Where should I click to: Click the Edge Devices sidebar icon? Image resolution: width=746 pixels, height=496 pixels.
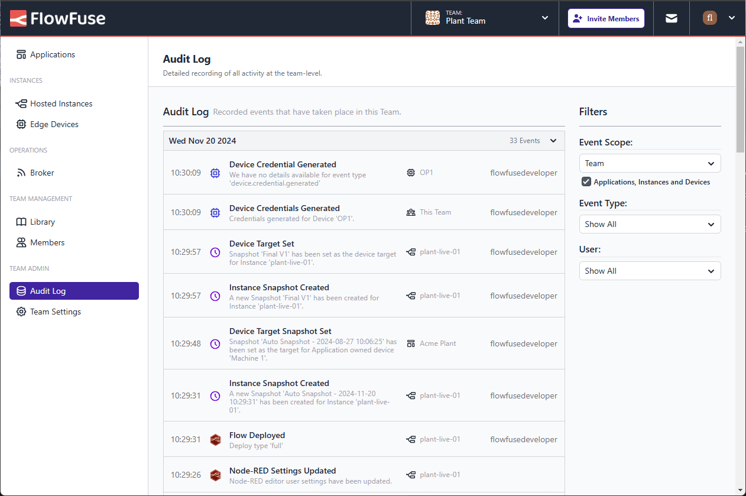(x=20, y=124)
